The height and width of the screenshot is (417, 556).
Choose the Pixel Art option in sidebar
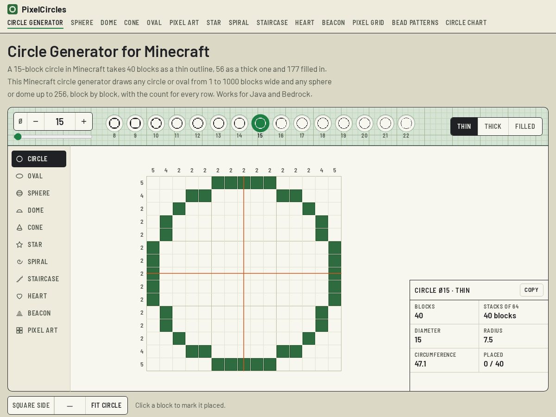click(39, 330)
